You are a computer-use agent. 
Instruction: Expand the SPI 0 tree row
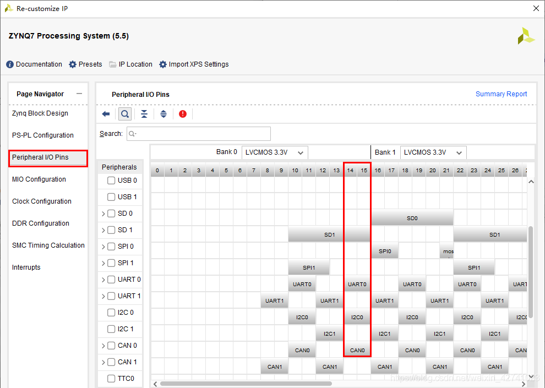(103, 247)
